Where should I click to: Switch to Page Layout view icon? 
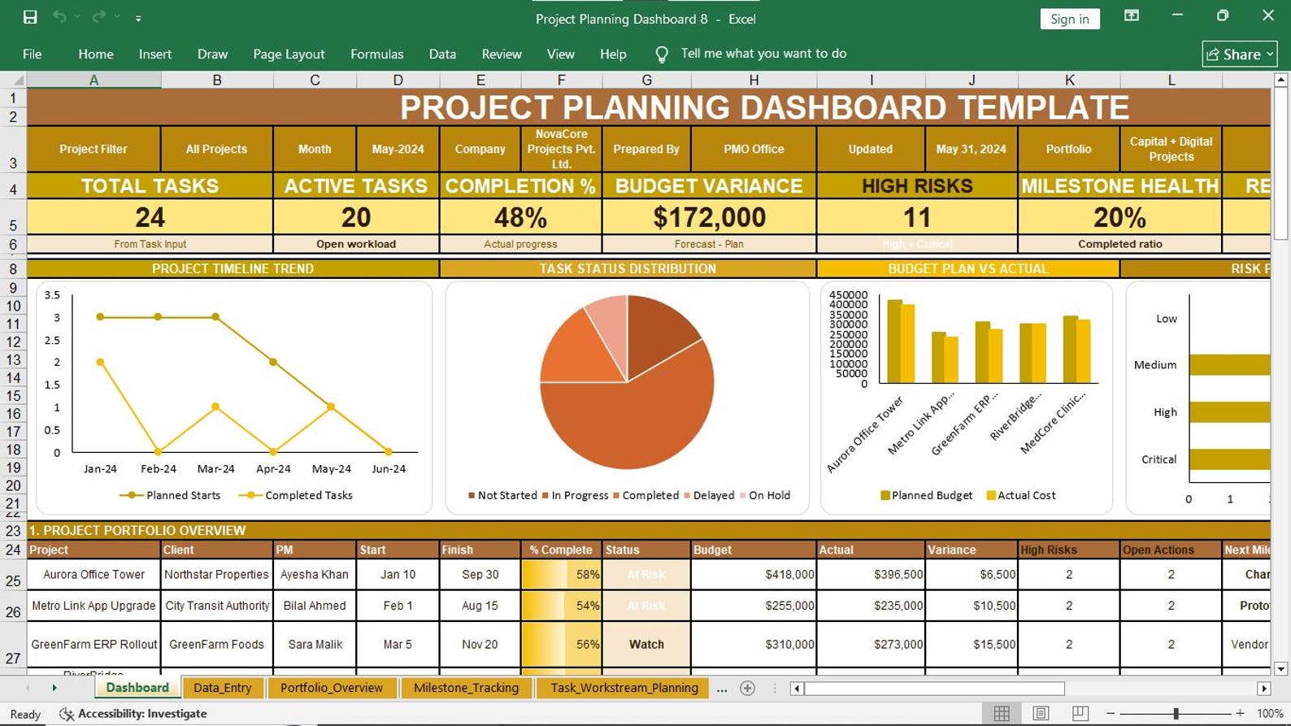tap(1041, 713)
